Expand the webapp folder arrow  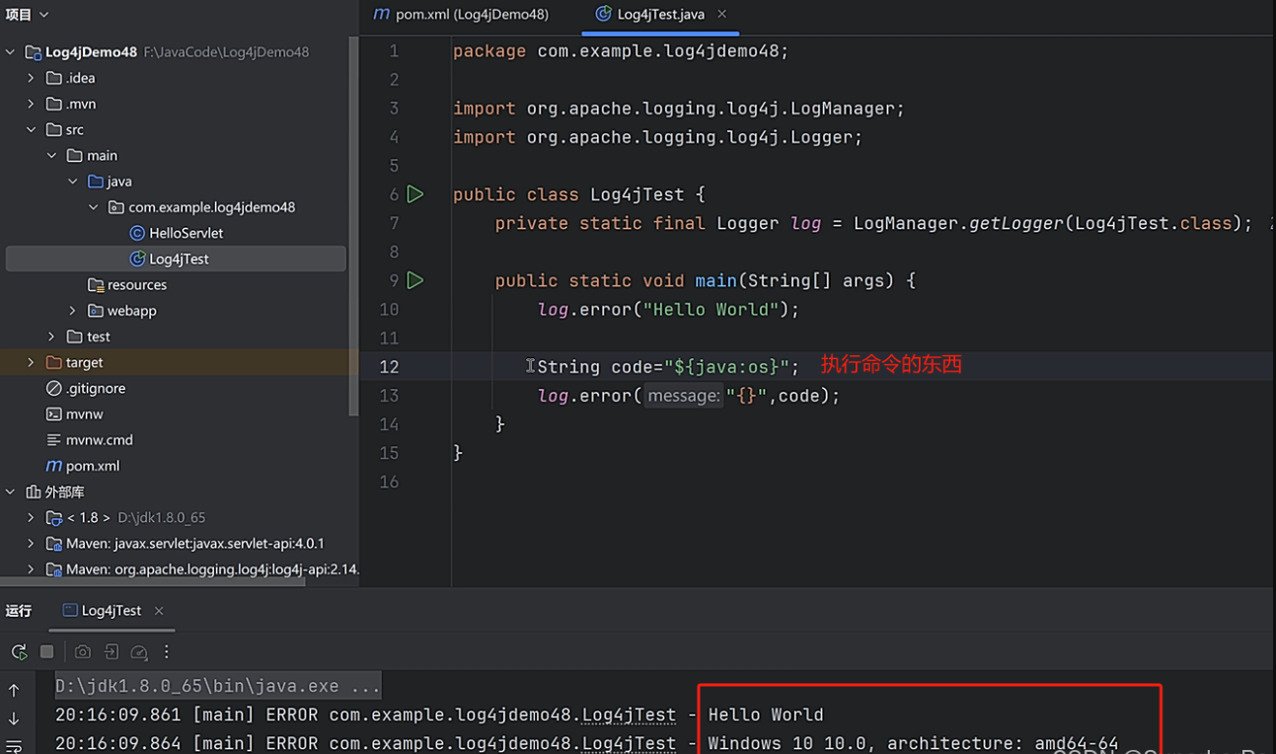click(x=72, y=311)
